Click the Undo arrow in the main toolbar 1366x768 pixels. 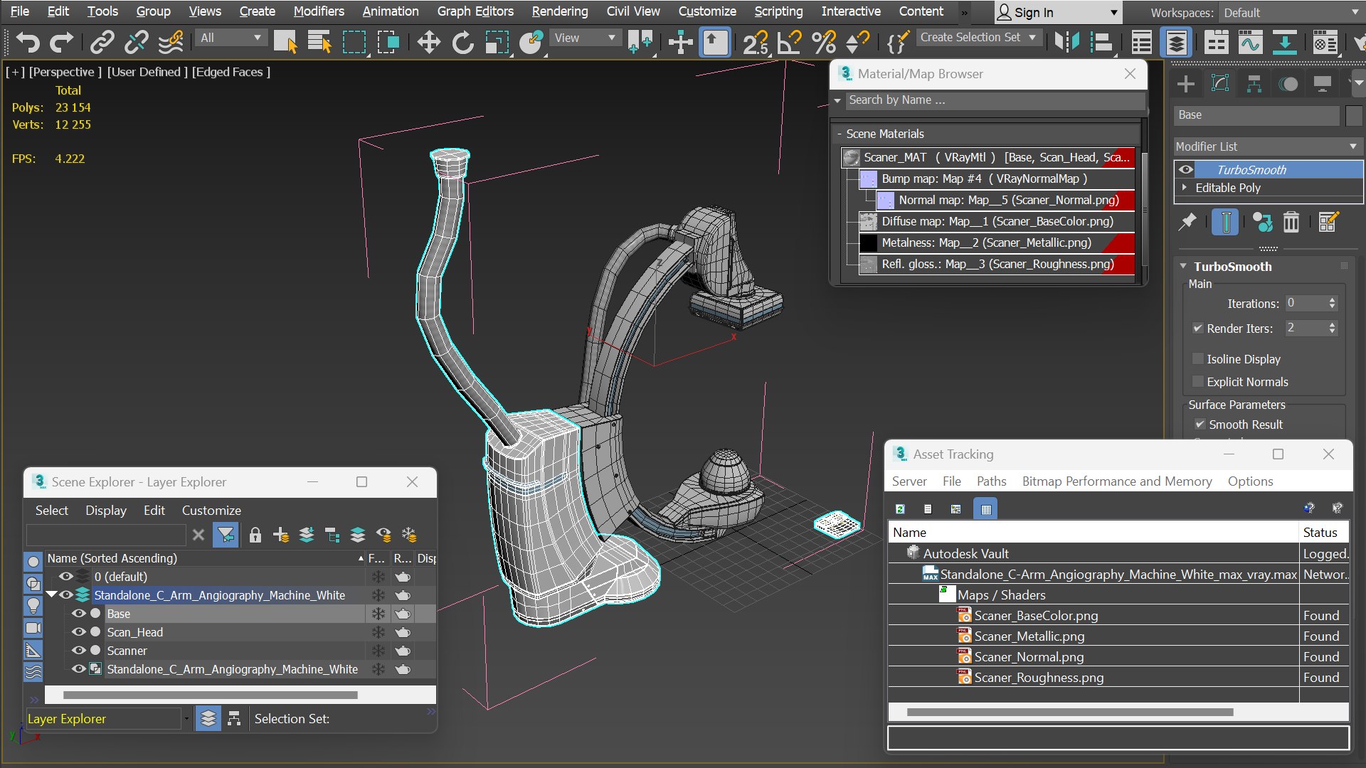tap(28, 43)
